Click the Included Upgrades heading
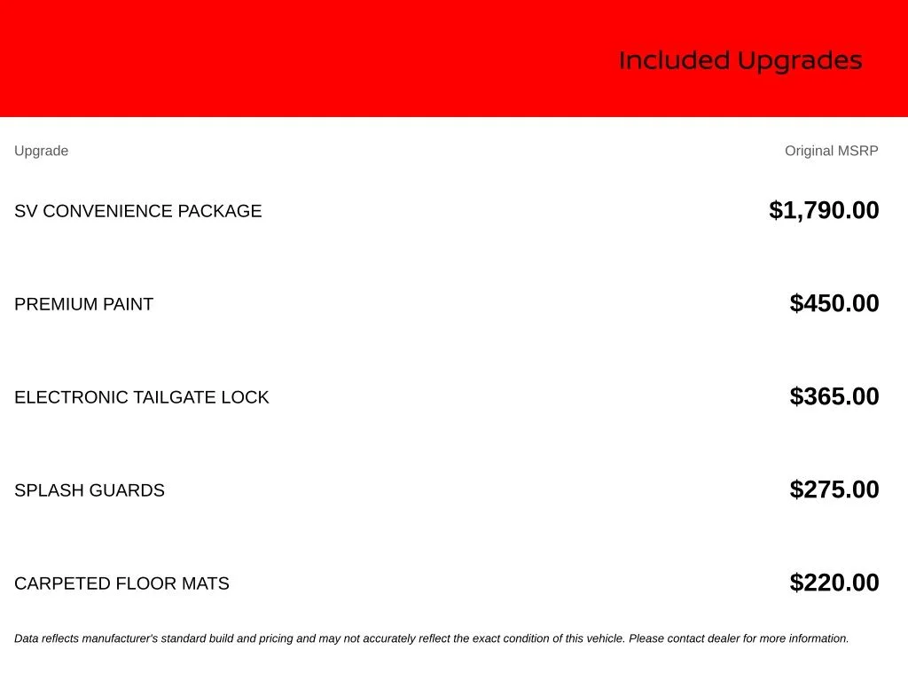 740,61
